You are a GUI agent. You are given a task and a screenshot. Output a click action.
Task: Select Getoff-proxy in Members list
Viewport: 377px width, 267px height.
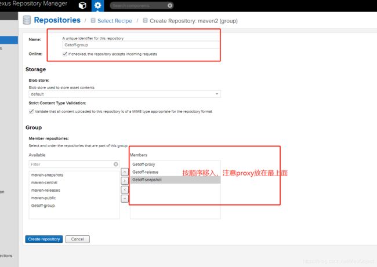tap(175, 164)
